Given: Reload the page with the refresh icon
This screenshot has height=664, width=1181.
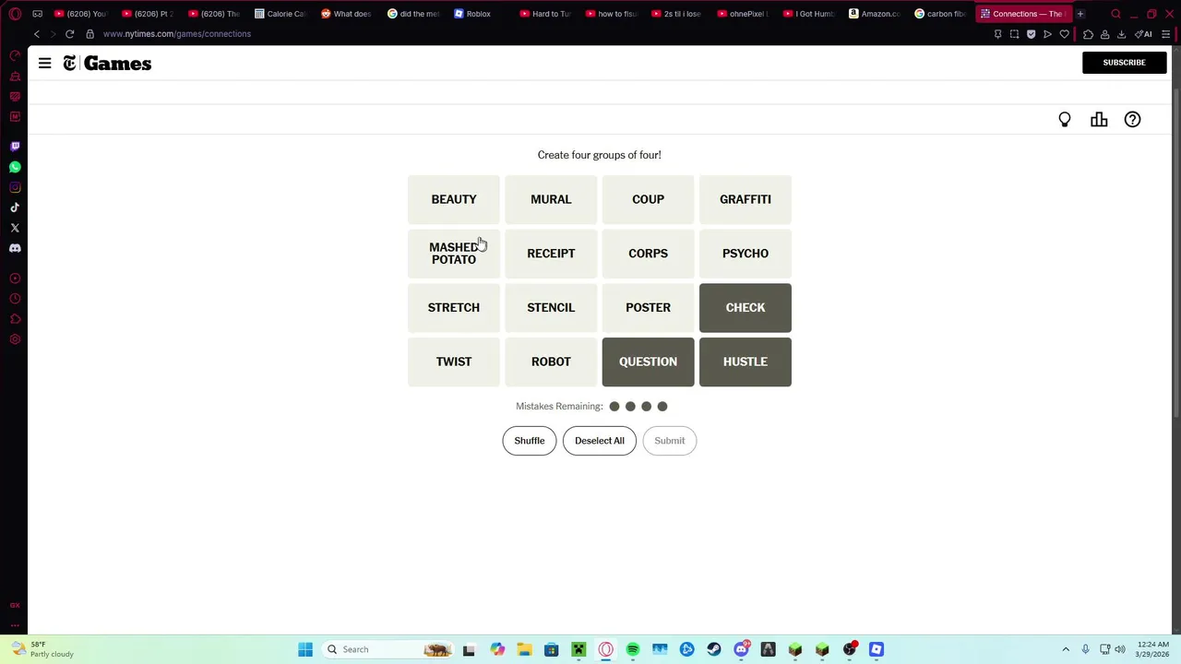Looking at the screenshot, I should 69,34.
